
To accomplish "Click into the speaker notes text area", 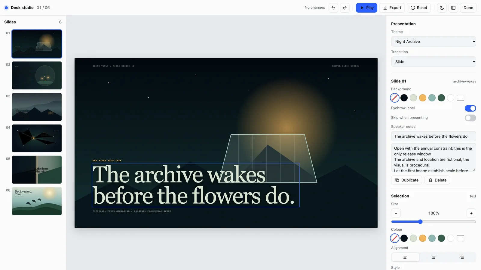I will pos(434,157).
